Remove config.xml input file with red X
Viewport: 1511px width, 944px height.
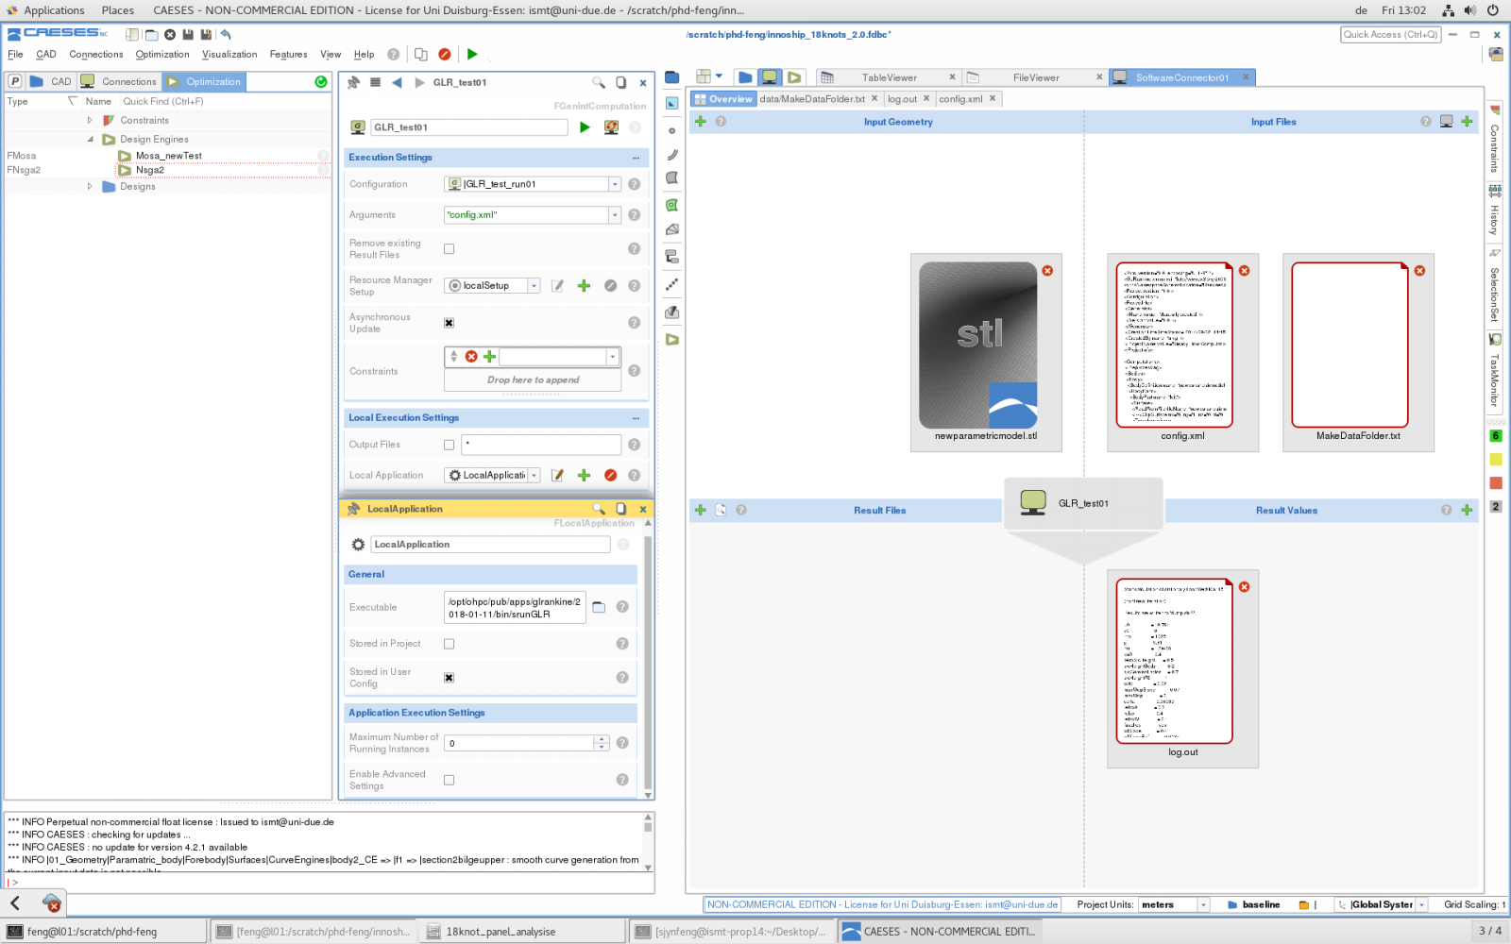(x=1245, y=271)
